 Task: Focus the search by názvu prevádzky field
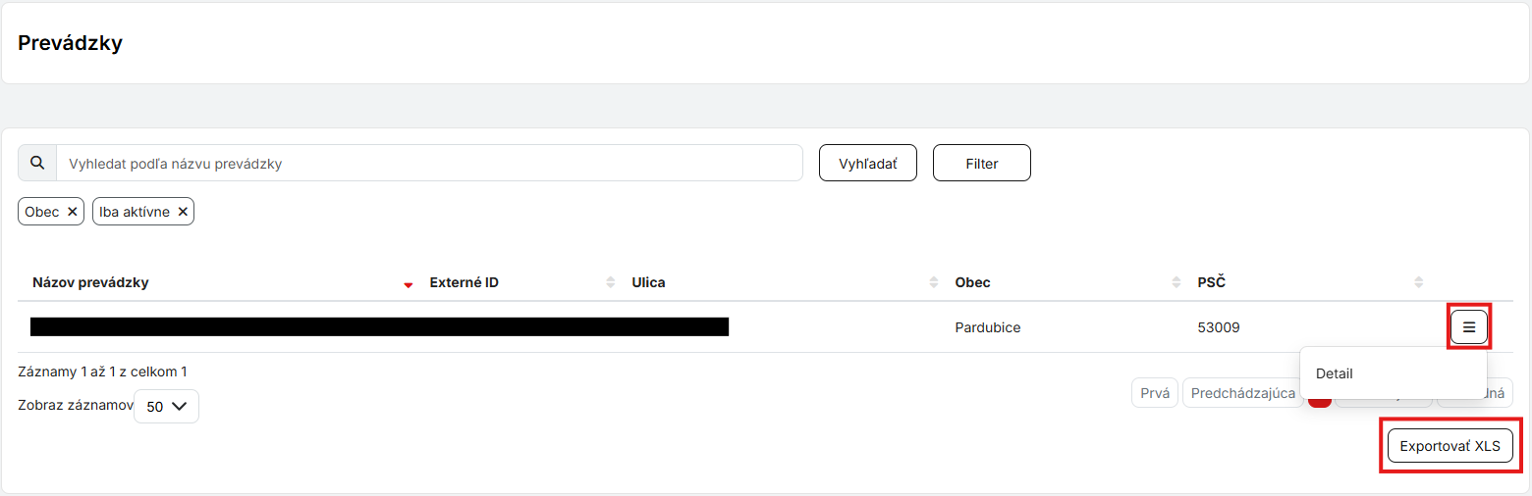point(429,164)
